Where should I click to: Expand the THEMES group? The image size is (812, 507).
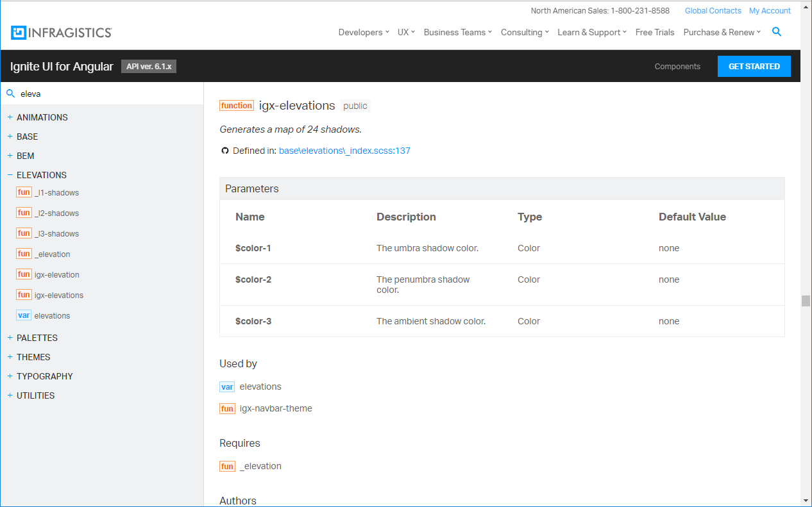pos(10,357)
